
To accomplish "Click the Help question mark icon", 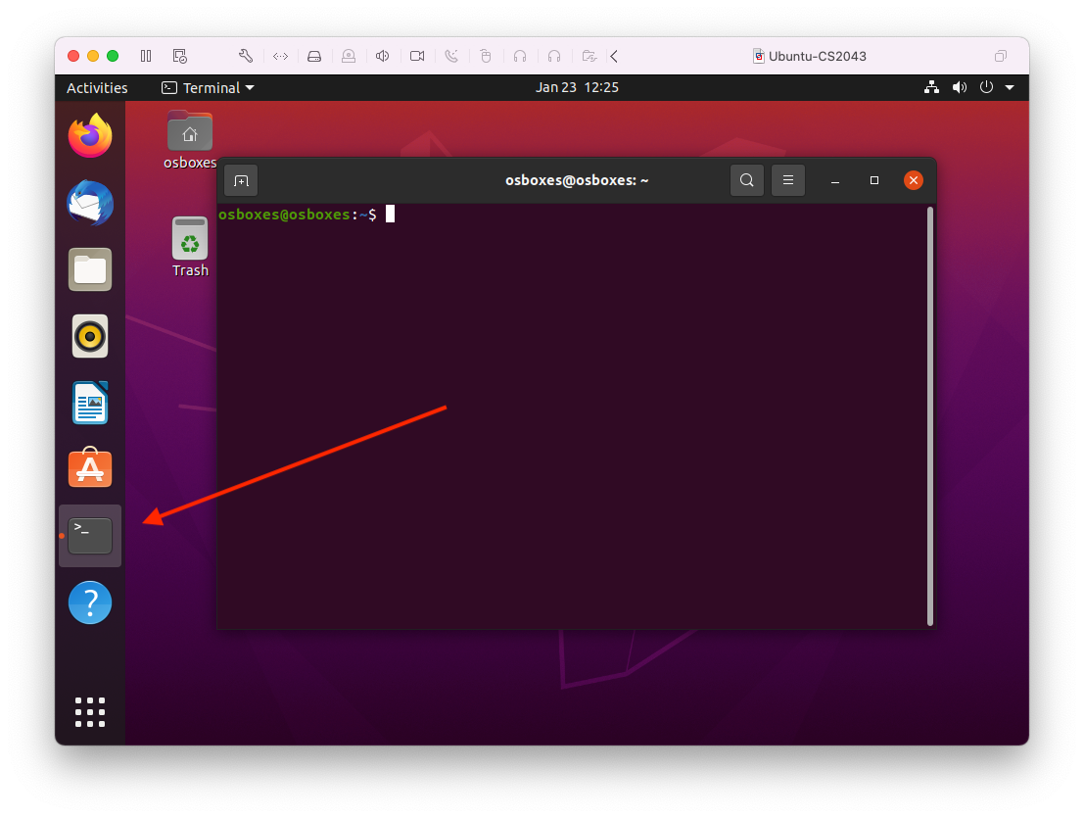I will 90,602.
